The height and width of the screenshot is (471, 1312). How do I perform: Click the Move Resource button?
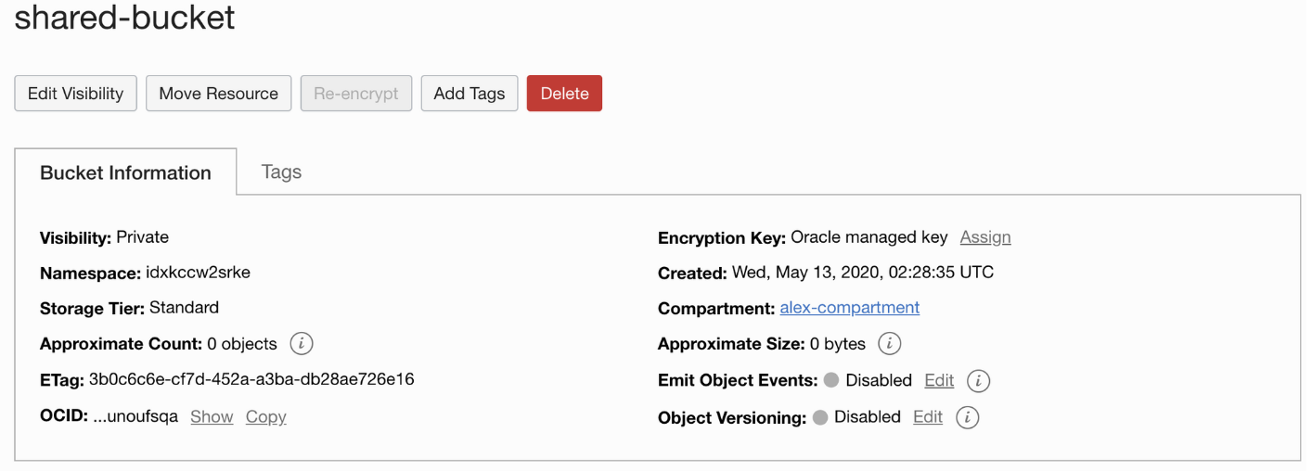pyautogui.click(x=219, y=94)
